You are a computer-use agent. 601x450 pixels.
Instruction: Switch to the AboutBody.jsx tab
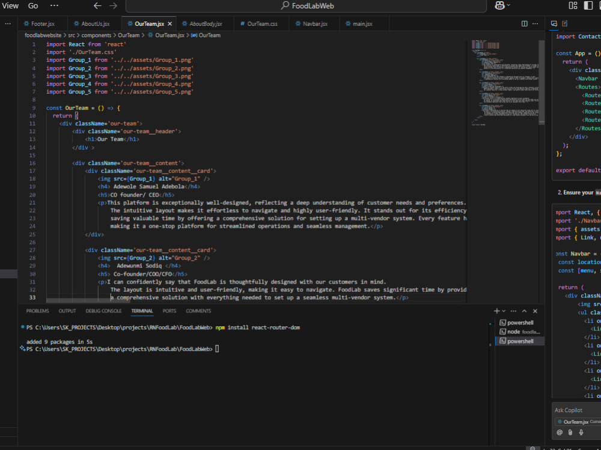pyautogui.click(x=205, y=24)
